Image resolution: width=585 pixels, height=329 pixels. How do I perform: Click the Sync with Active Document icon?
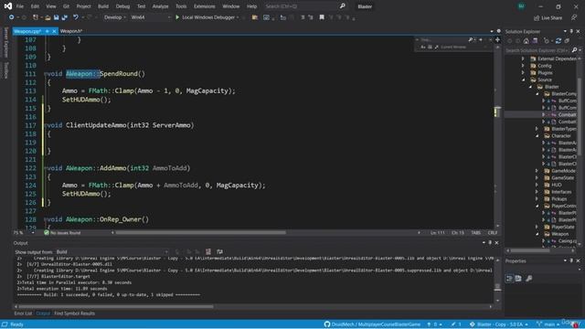[558, 41]
